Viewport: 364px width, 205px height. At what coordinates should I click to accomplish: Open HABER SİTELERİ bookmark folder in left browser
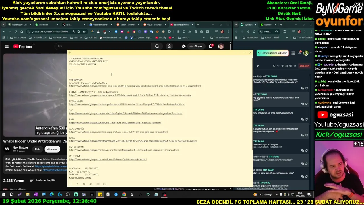tap(38, 38)
